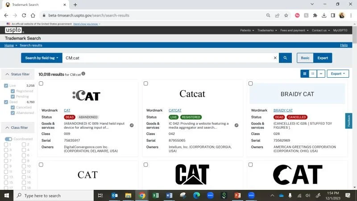Open Chrome extensions puzzle icon
The image size is (357, 201).
(315, 16)
